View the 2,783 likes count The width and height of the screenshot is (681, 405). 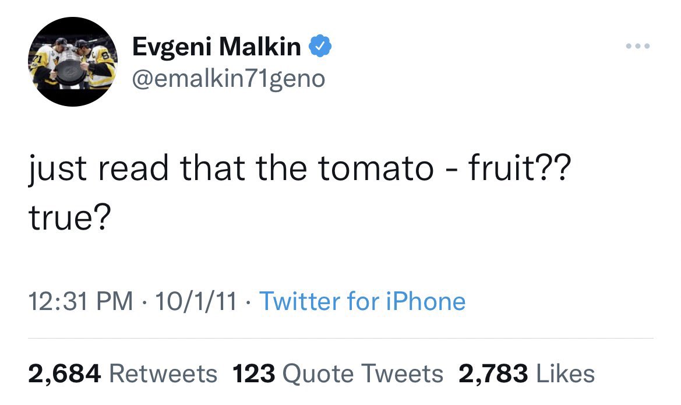pyautogui.click(x=493, y=374)
